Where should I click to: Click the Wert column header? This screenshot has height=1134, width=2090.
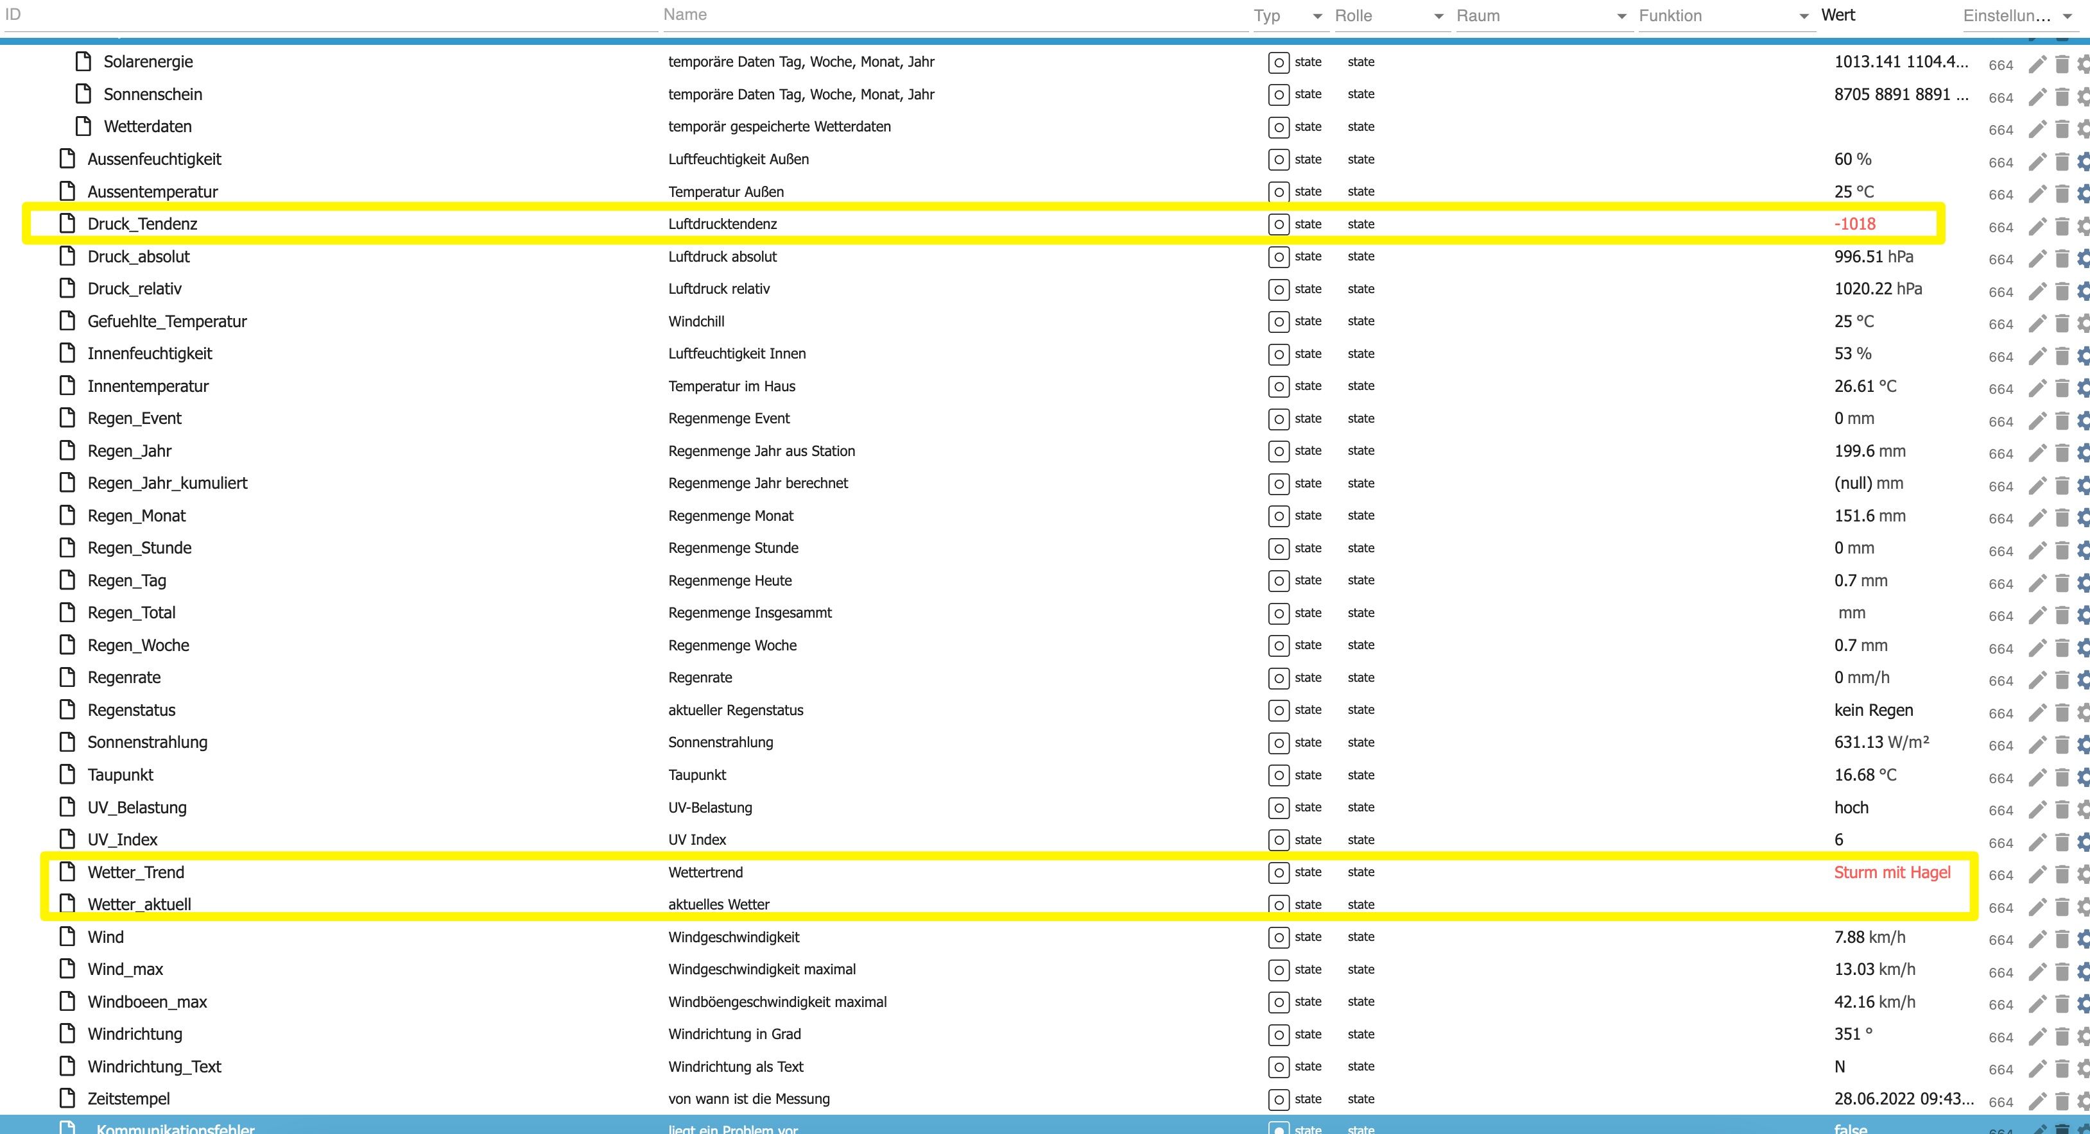(1838, 15)
